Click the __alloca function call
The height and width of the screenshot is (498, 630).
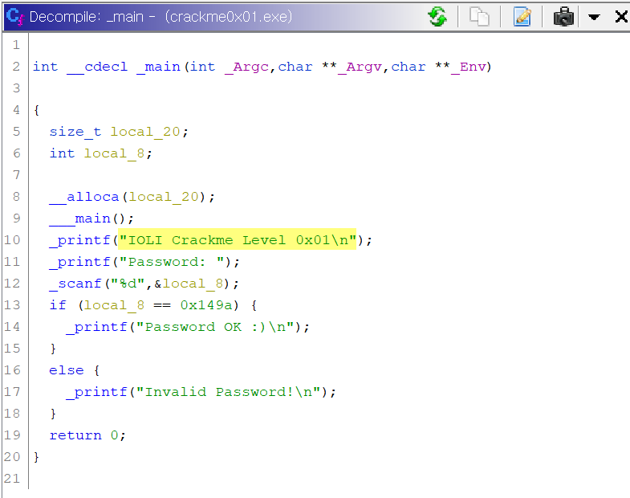tap(84, 197)
